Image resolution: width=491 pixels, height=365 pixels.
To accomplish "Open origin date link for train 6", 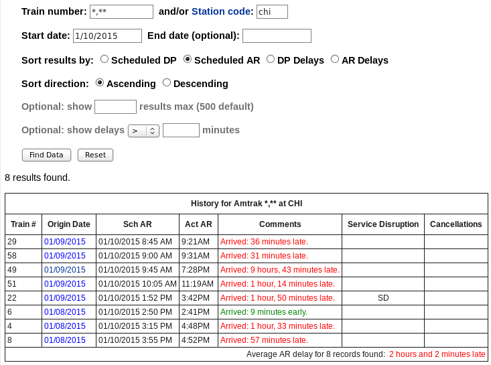I will [65, 312].
